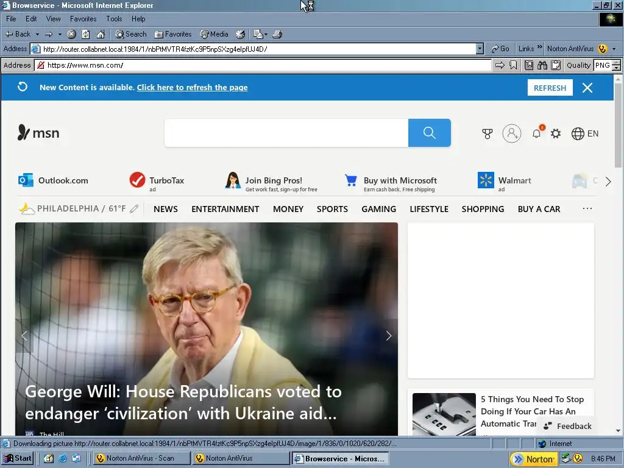Click the Browservice bookmarks book icon

[529, 65]
